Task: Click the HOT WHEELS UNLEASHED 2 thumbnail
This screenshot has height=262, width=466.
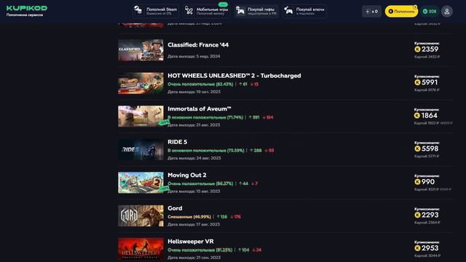Action: (141, 83)
